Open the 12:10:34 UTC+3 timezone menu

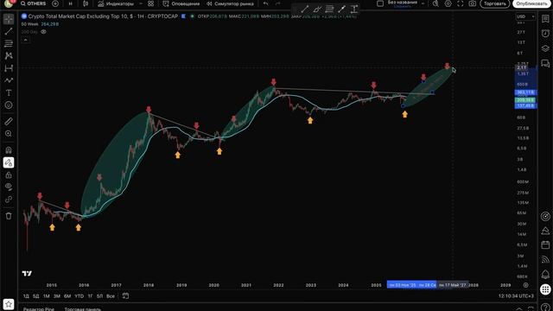coord(516,296)
